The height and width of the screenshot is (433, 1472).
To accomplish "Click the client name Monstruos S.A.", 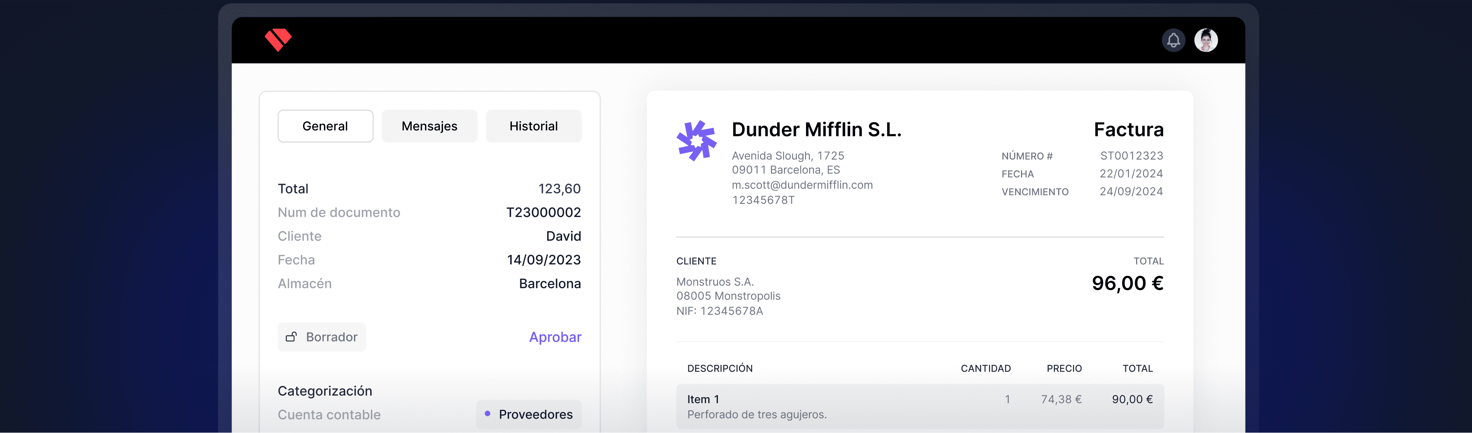I will click(715, 282).
